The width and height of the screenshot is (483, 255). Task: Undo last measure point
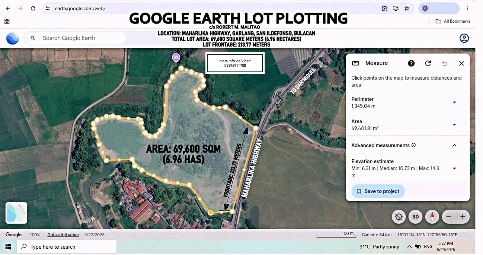coord(445,63)
